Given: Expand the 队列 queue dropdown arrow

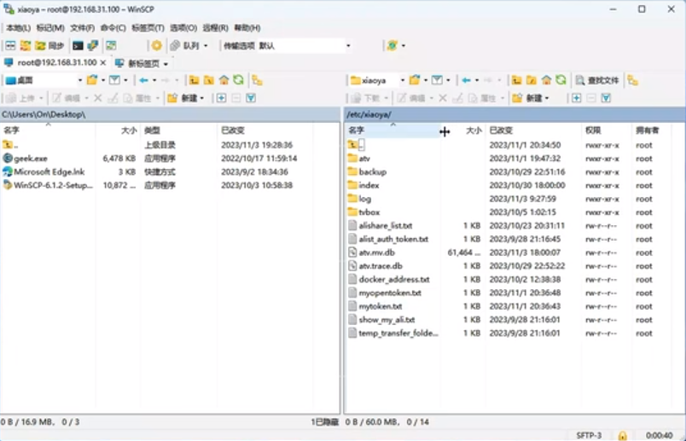Looking at the screenshot, I should pos(206,45).
